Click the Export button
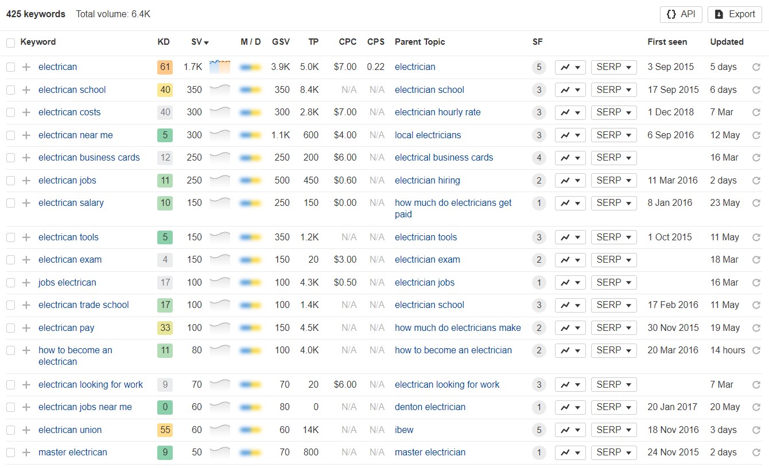Screen dimensions: 769x468 coord(735,14)
